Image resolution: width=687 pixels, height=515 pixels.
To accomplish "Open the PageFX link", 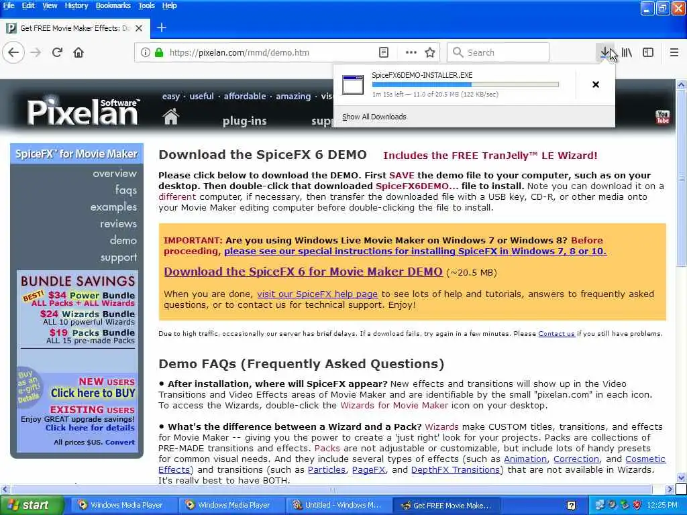I will tap(368, 470).
